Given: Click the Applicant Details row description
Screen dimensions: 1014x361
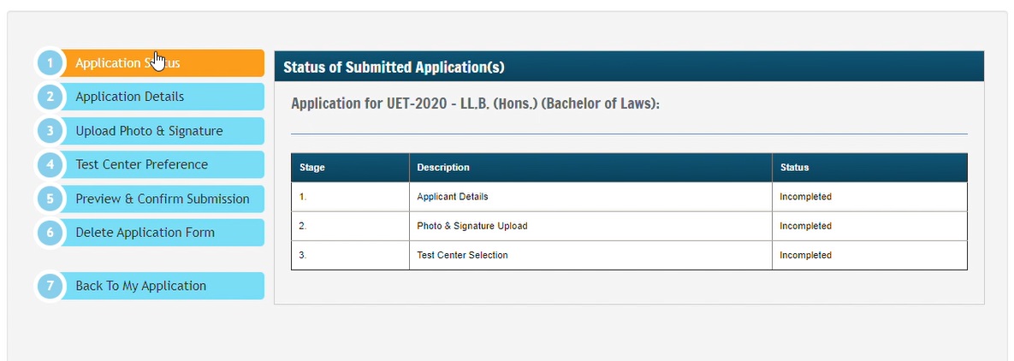Looking at the screenshot, I should tap(453, 197).
